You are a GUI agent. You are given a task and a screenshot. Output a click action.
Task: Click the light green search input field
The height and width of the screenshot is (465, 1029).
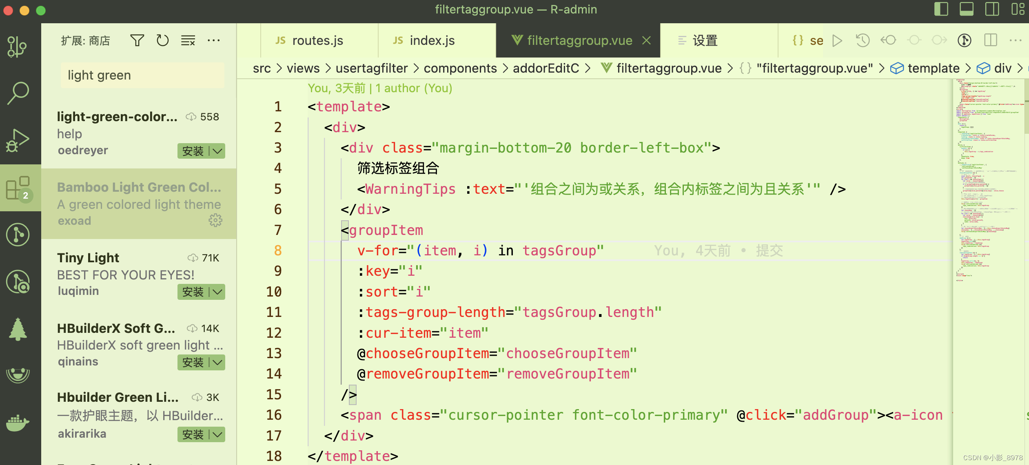pos(142,75)
